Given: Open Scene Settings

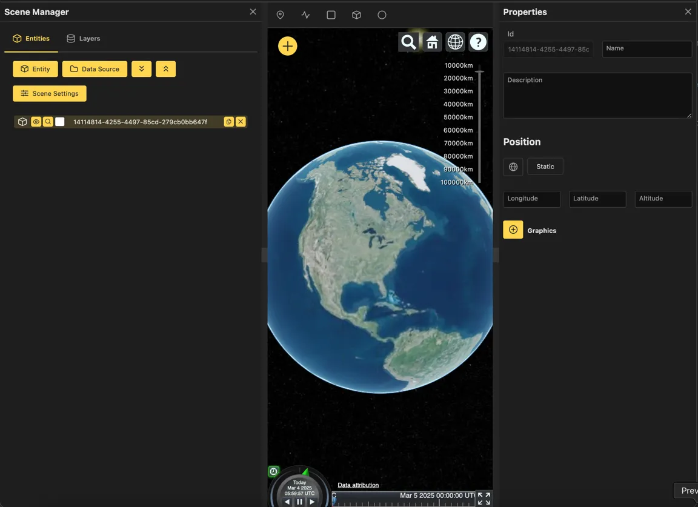Looking at the screenshot, I should (50, 93).
